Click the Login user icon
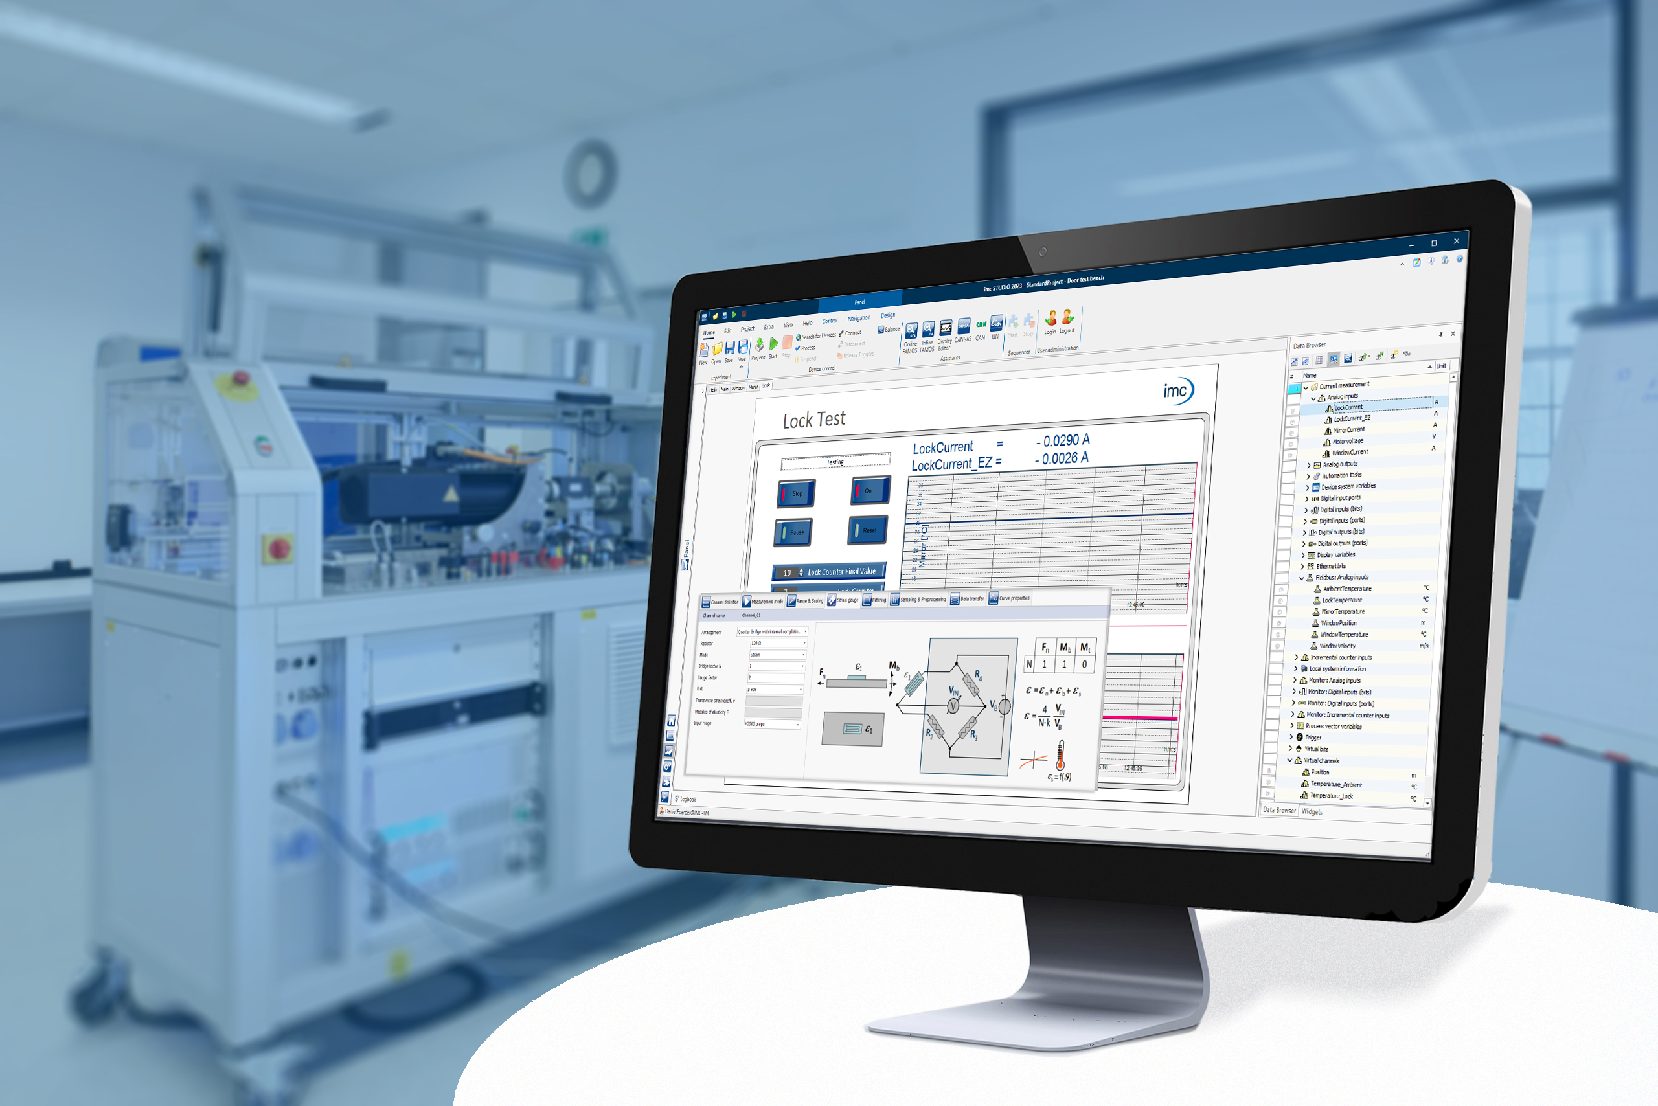The width and height of the screenshot is (1658, 1106). [x=1050, y=319]
